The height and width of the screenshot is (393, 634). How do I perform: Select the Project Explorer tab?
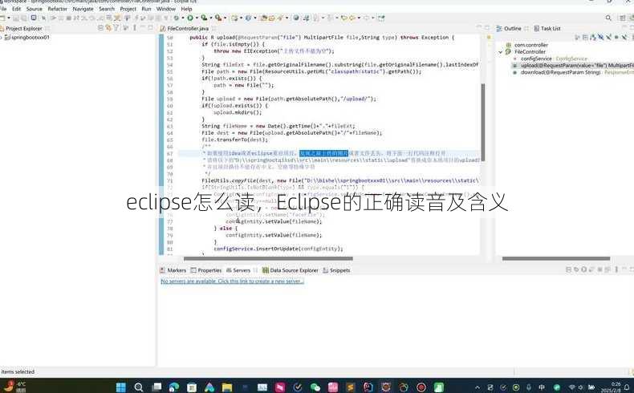23,28
